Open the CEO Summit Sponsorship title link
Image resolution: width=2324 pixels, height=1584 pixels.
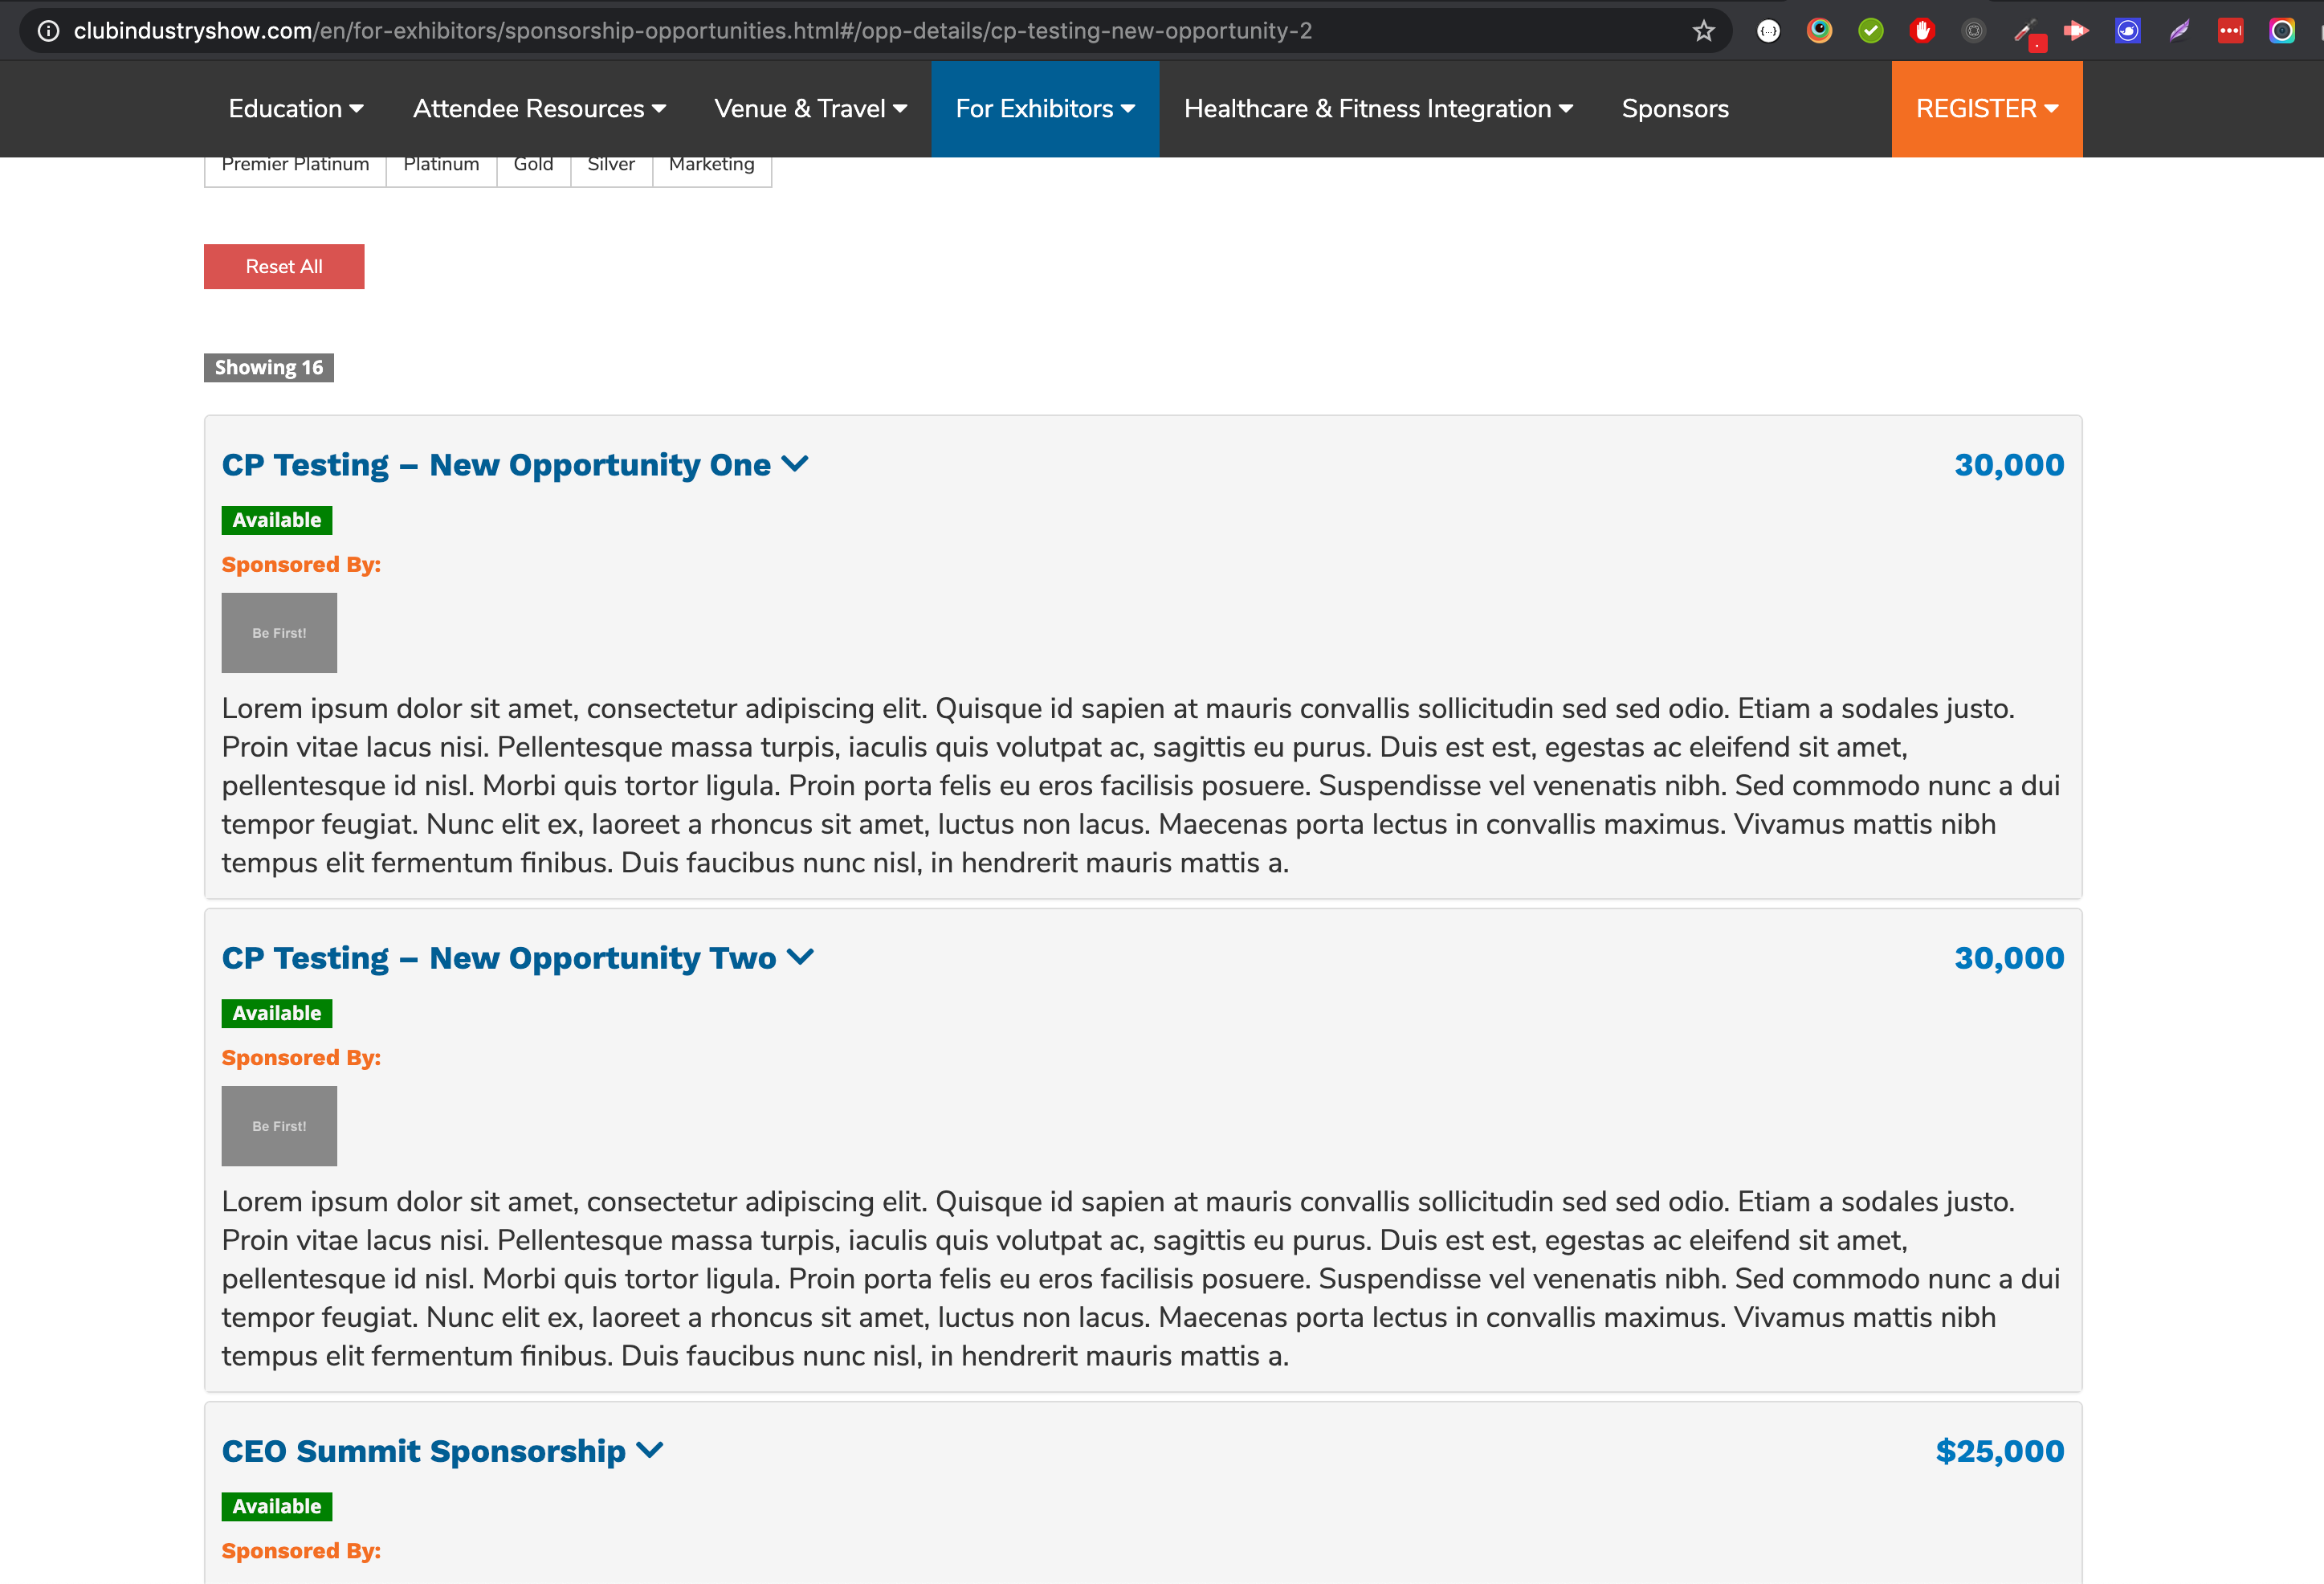[424, 1451]
